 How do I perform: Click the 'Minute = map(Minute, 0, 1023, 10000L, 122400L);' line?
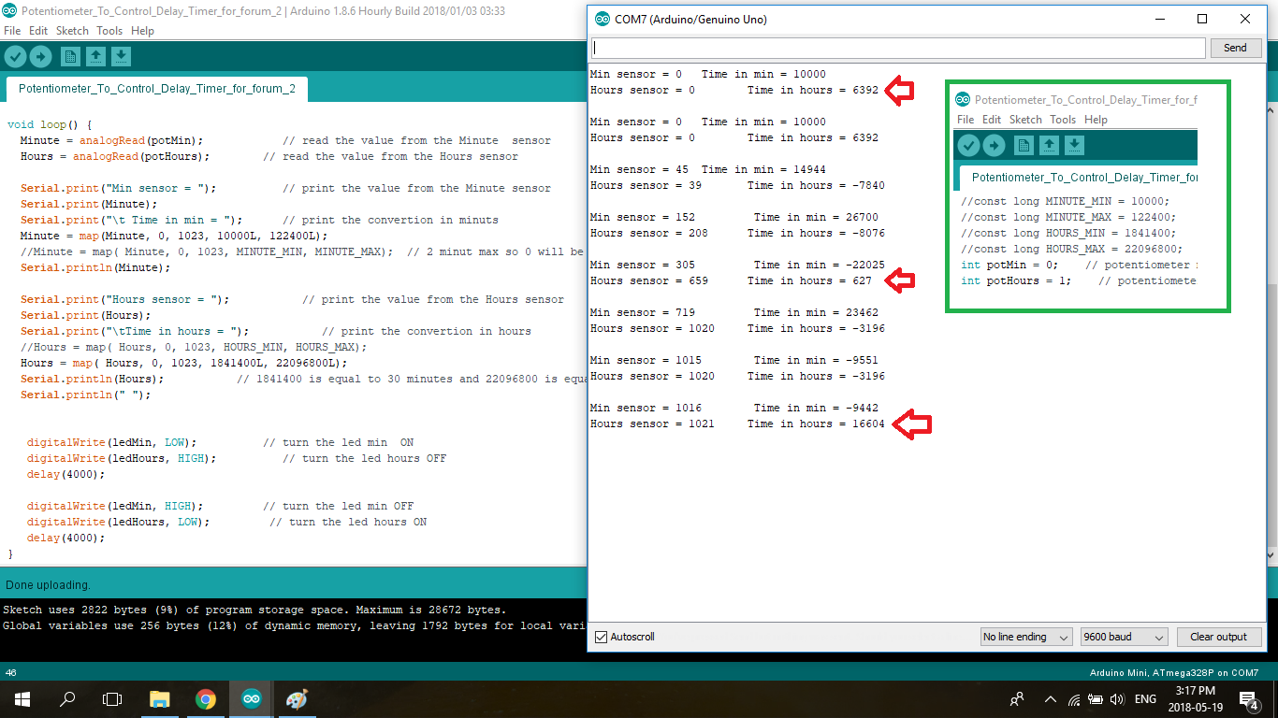[x=174, y=236]
